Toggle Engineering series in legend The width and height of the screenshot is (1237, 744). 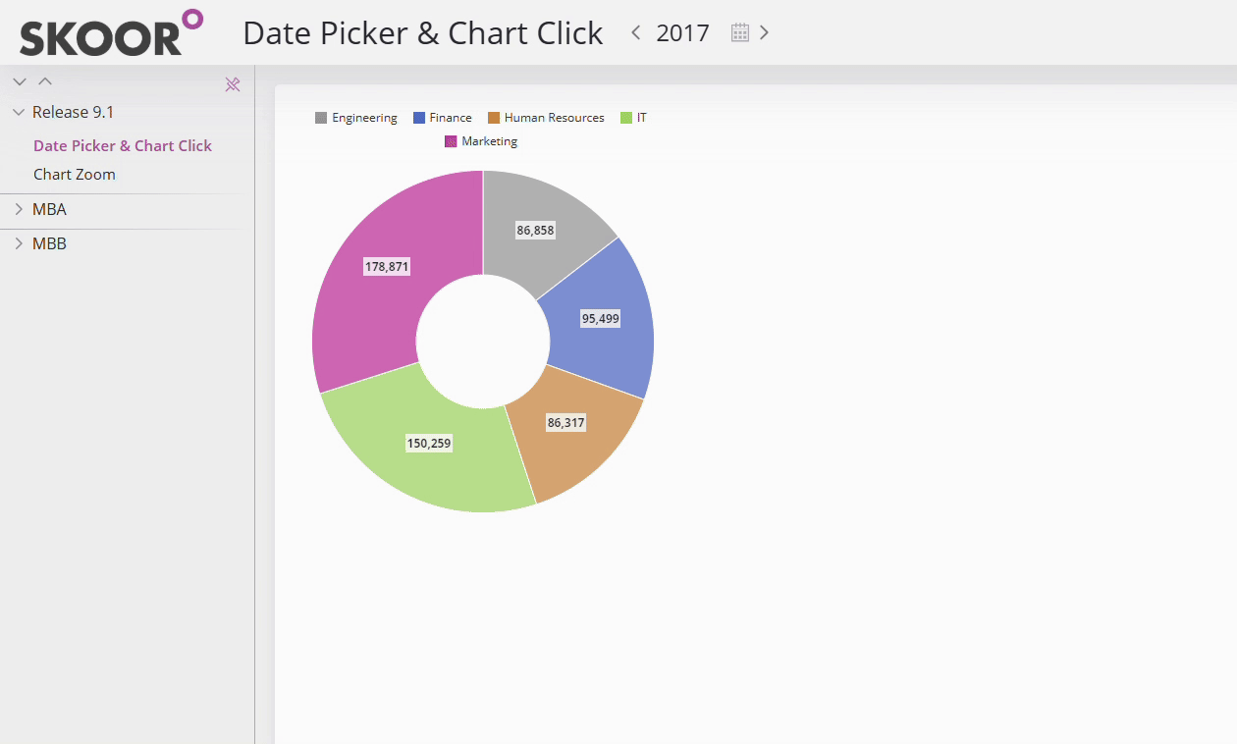[355, 118]
